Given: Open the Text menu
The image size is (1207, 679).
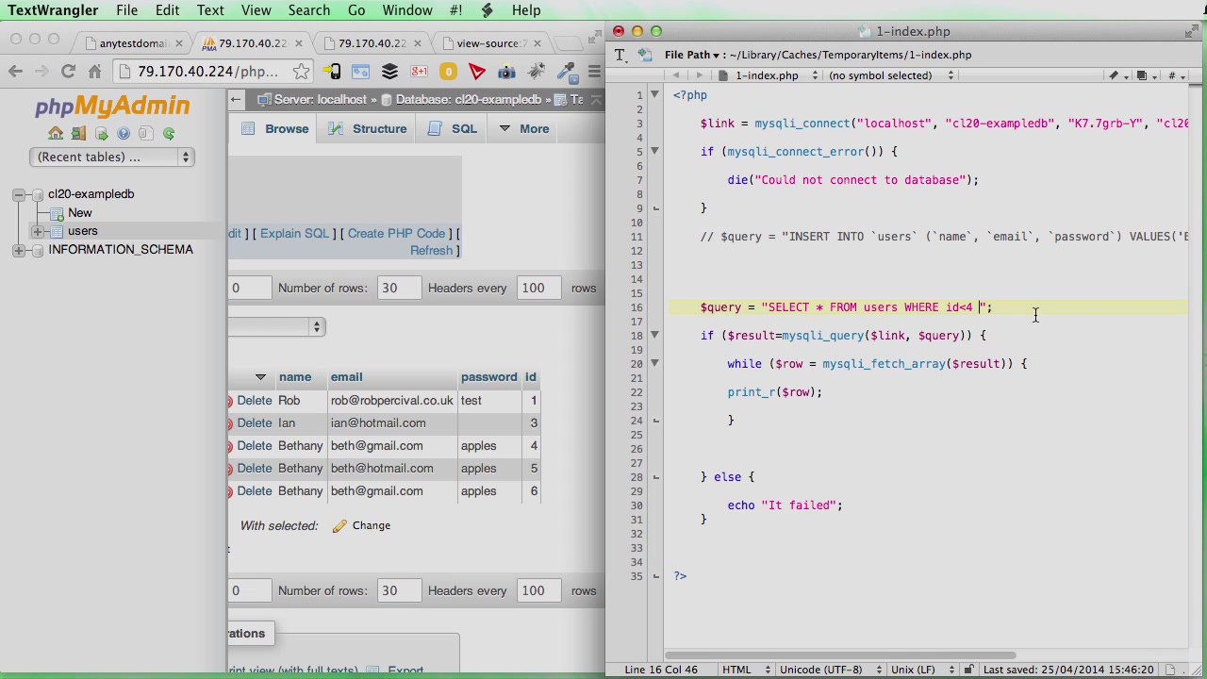Looking at the screenshot, I should click(x=210, y=10).
